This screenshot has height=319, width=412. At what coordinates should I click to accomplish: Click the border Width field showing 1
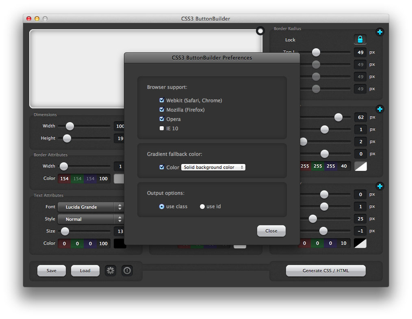point(119,166)
